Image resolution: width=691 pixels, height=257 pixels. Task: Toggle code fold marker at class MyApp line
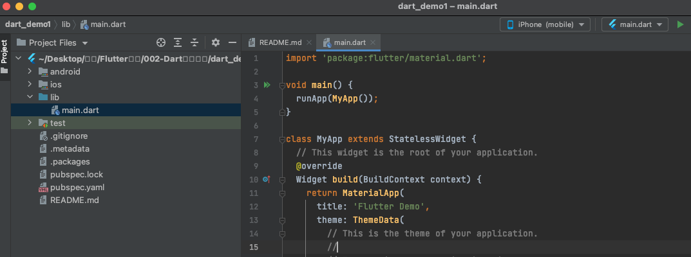(x=281, y=139)
